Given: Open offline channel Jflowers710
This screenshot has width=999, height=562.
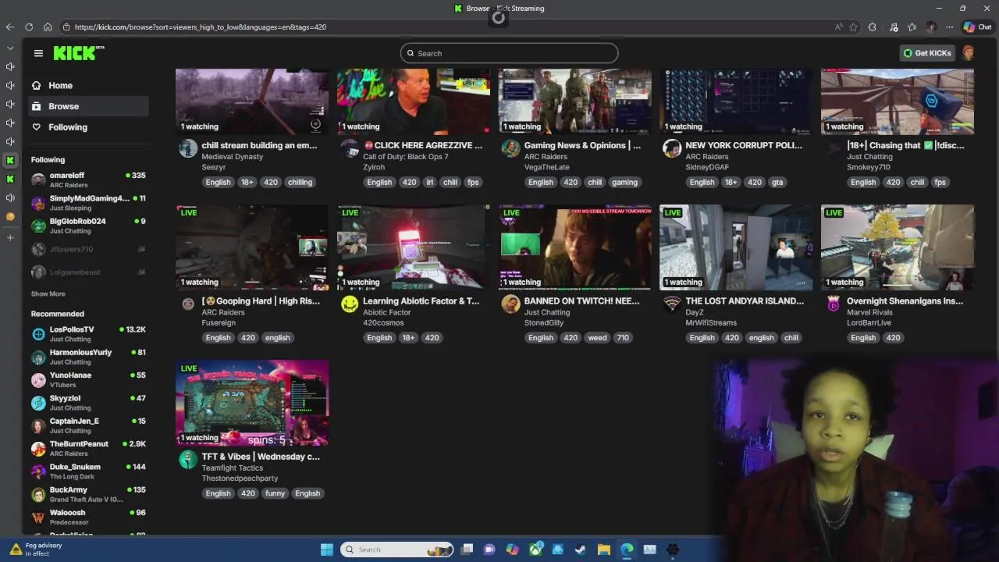Looking at the screenshot, I should tap(88, 250).
